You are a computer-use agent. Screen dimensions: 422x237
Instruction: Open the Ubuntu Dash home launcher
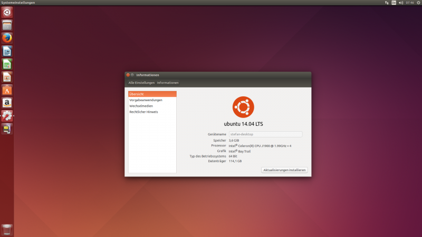(7, 12)
